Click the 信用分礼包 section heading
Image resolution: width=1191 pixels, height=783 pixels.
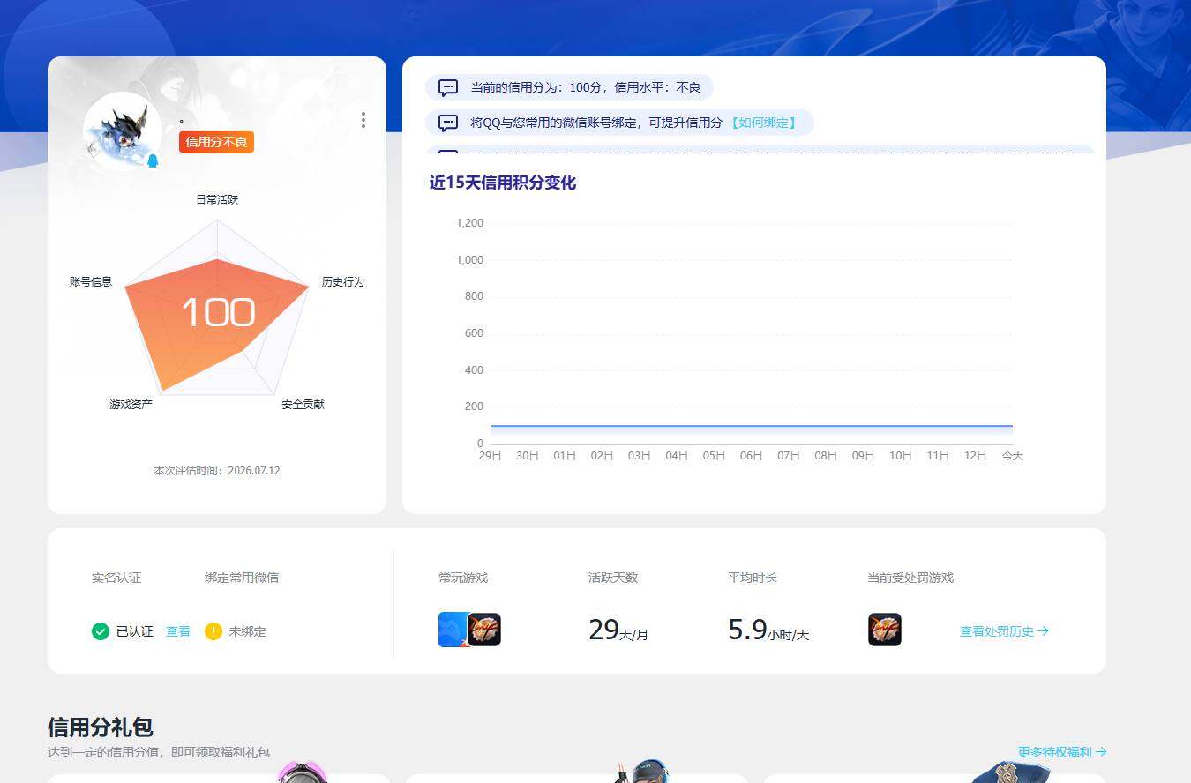(101, 727)
